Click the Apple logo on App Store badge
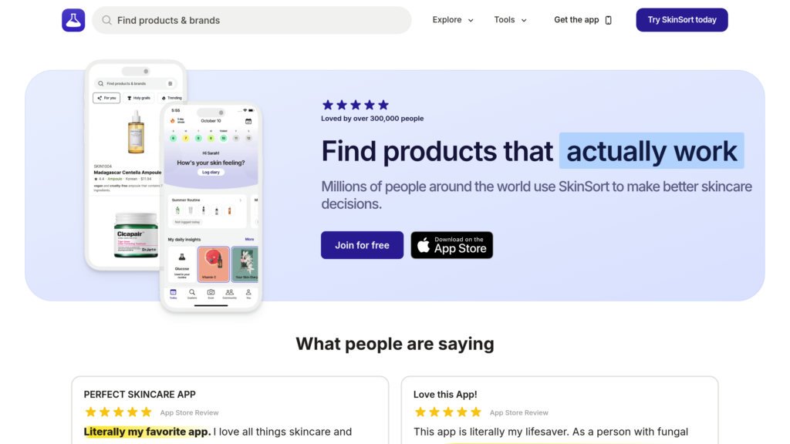 point(424,245)
